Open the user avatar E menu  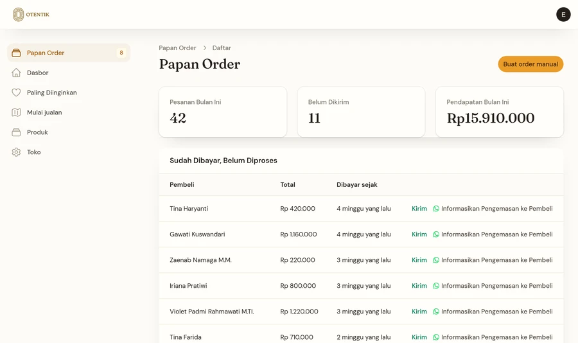563,14
